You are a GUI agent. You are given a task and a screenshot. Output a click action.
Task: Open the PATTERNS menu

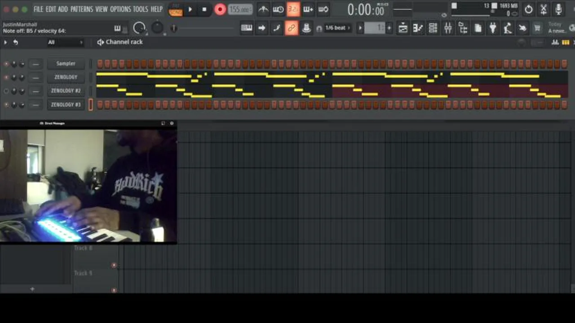pyautogui.click(x=81, y=9)
